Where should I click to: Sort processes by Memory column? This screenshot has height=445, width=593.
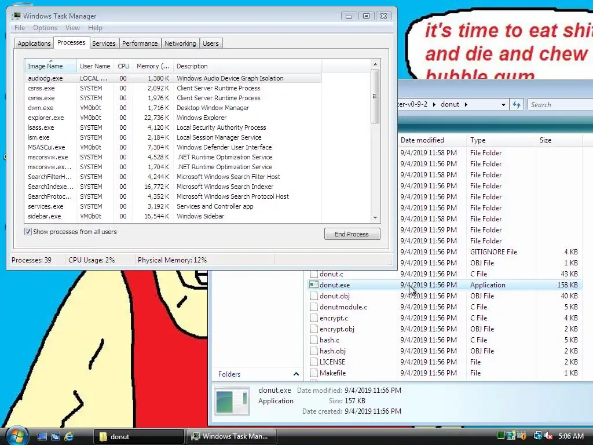tap(153, 66)
